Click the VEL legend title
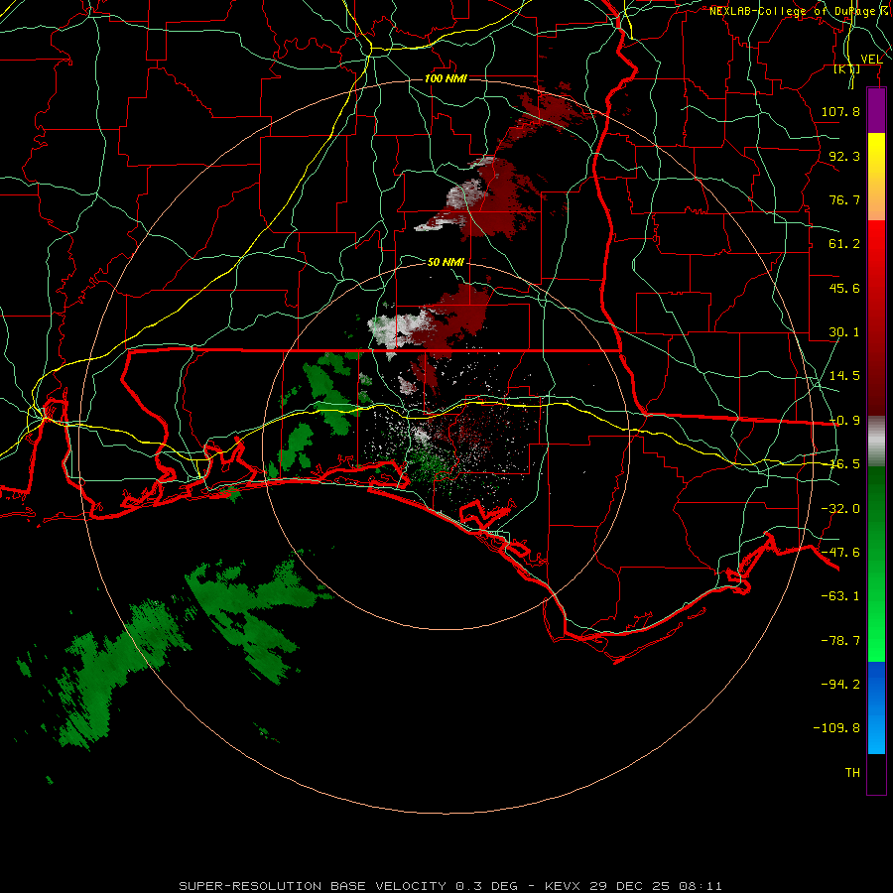Viewport: 893px width, 893px height. (871, 59)
